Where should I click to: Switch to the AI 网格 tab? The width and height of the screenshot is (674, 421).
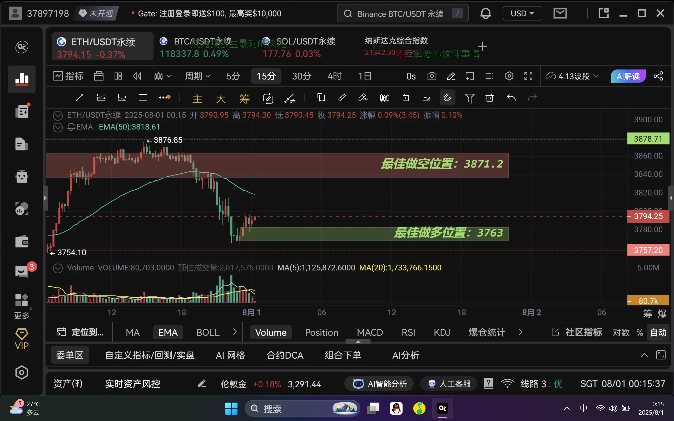click(230, 355)
